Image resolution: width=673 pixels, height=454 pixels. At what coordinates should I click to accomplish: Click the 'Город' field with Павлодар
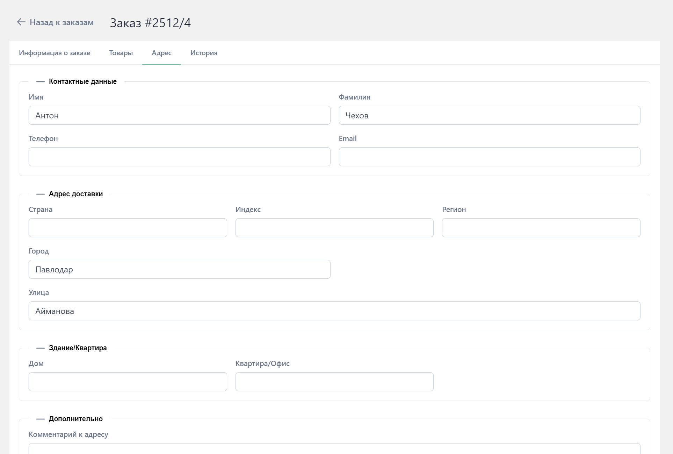pyautogui.click(x=179, y=269)
